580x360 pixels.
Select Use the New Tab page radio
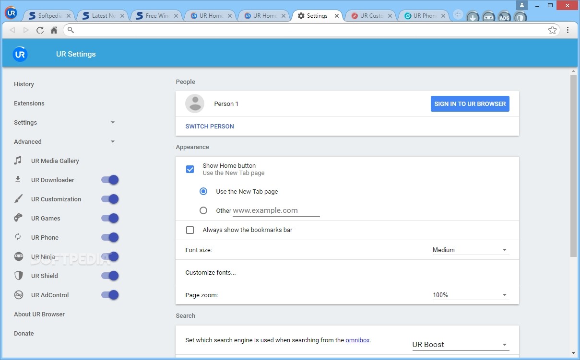click(x=203, y=191)
